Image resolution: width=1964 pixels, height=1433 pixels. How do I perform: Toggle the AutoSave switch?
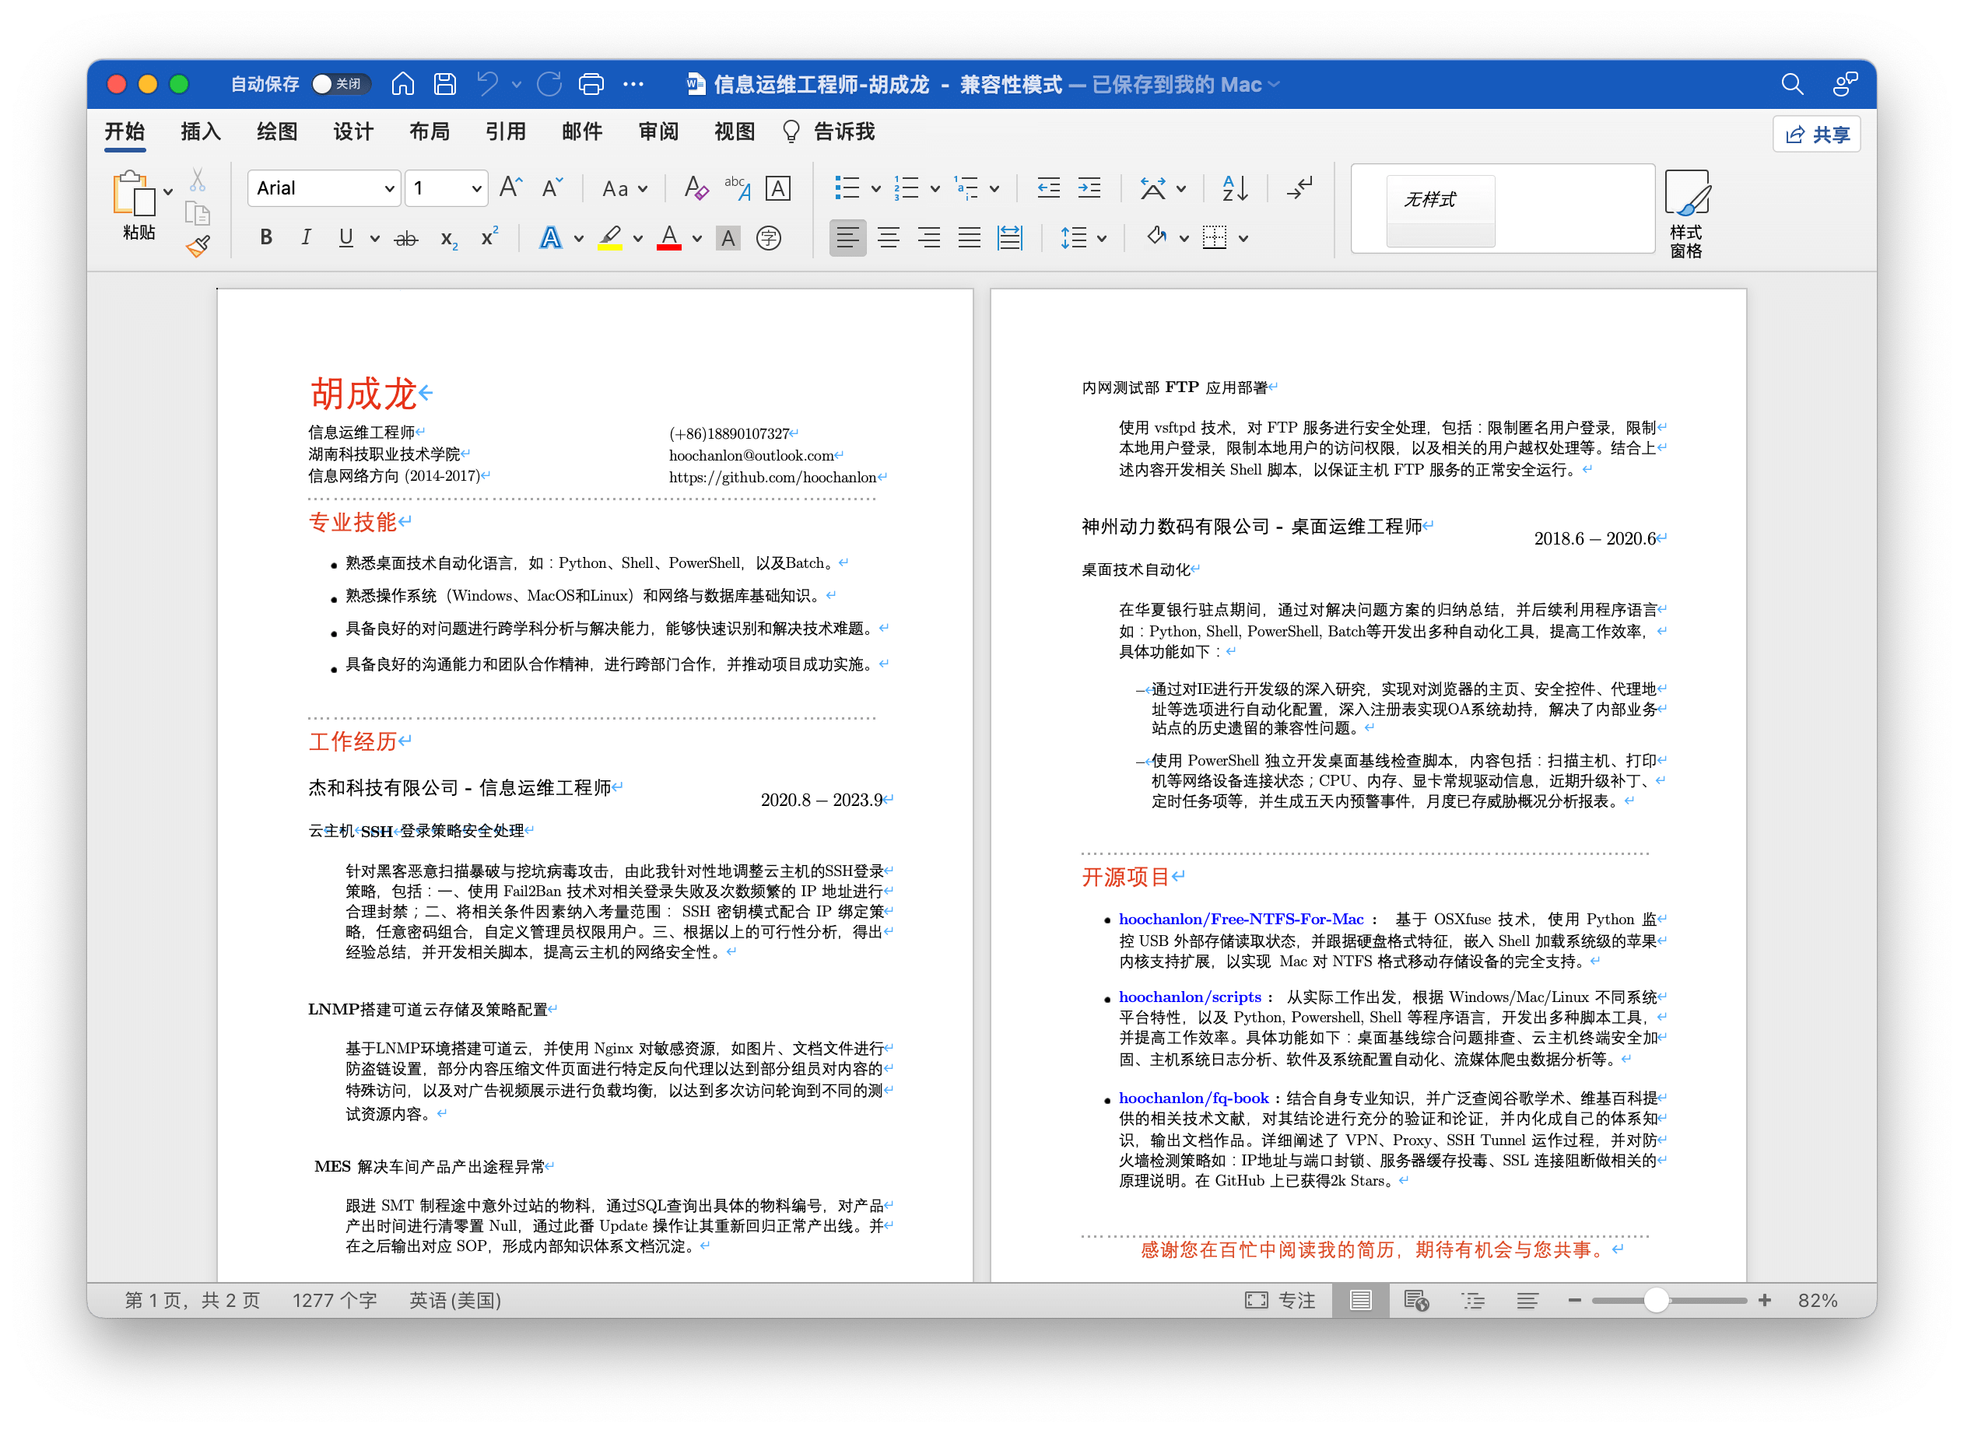(x=340, y=84)
